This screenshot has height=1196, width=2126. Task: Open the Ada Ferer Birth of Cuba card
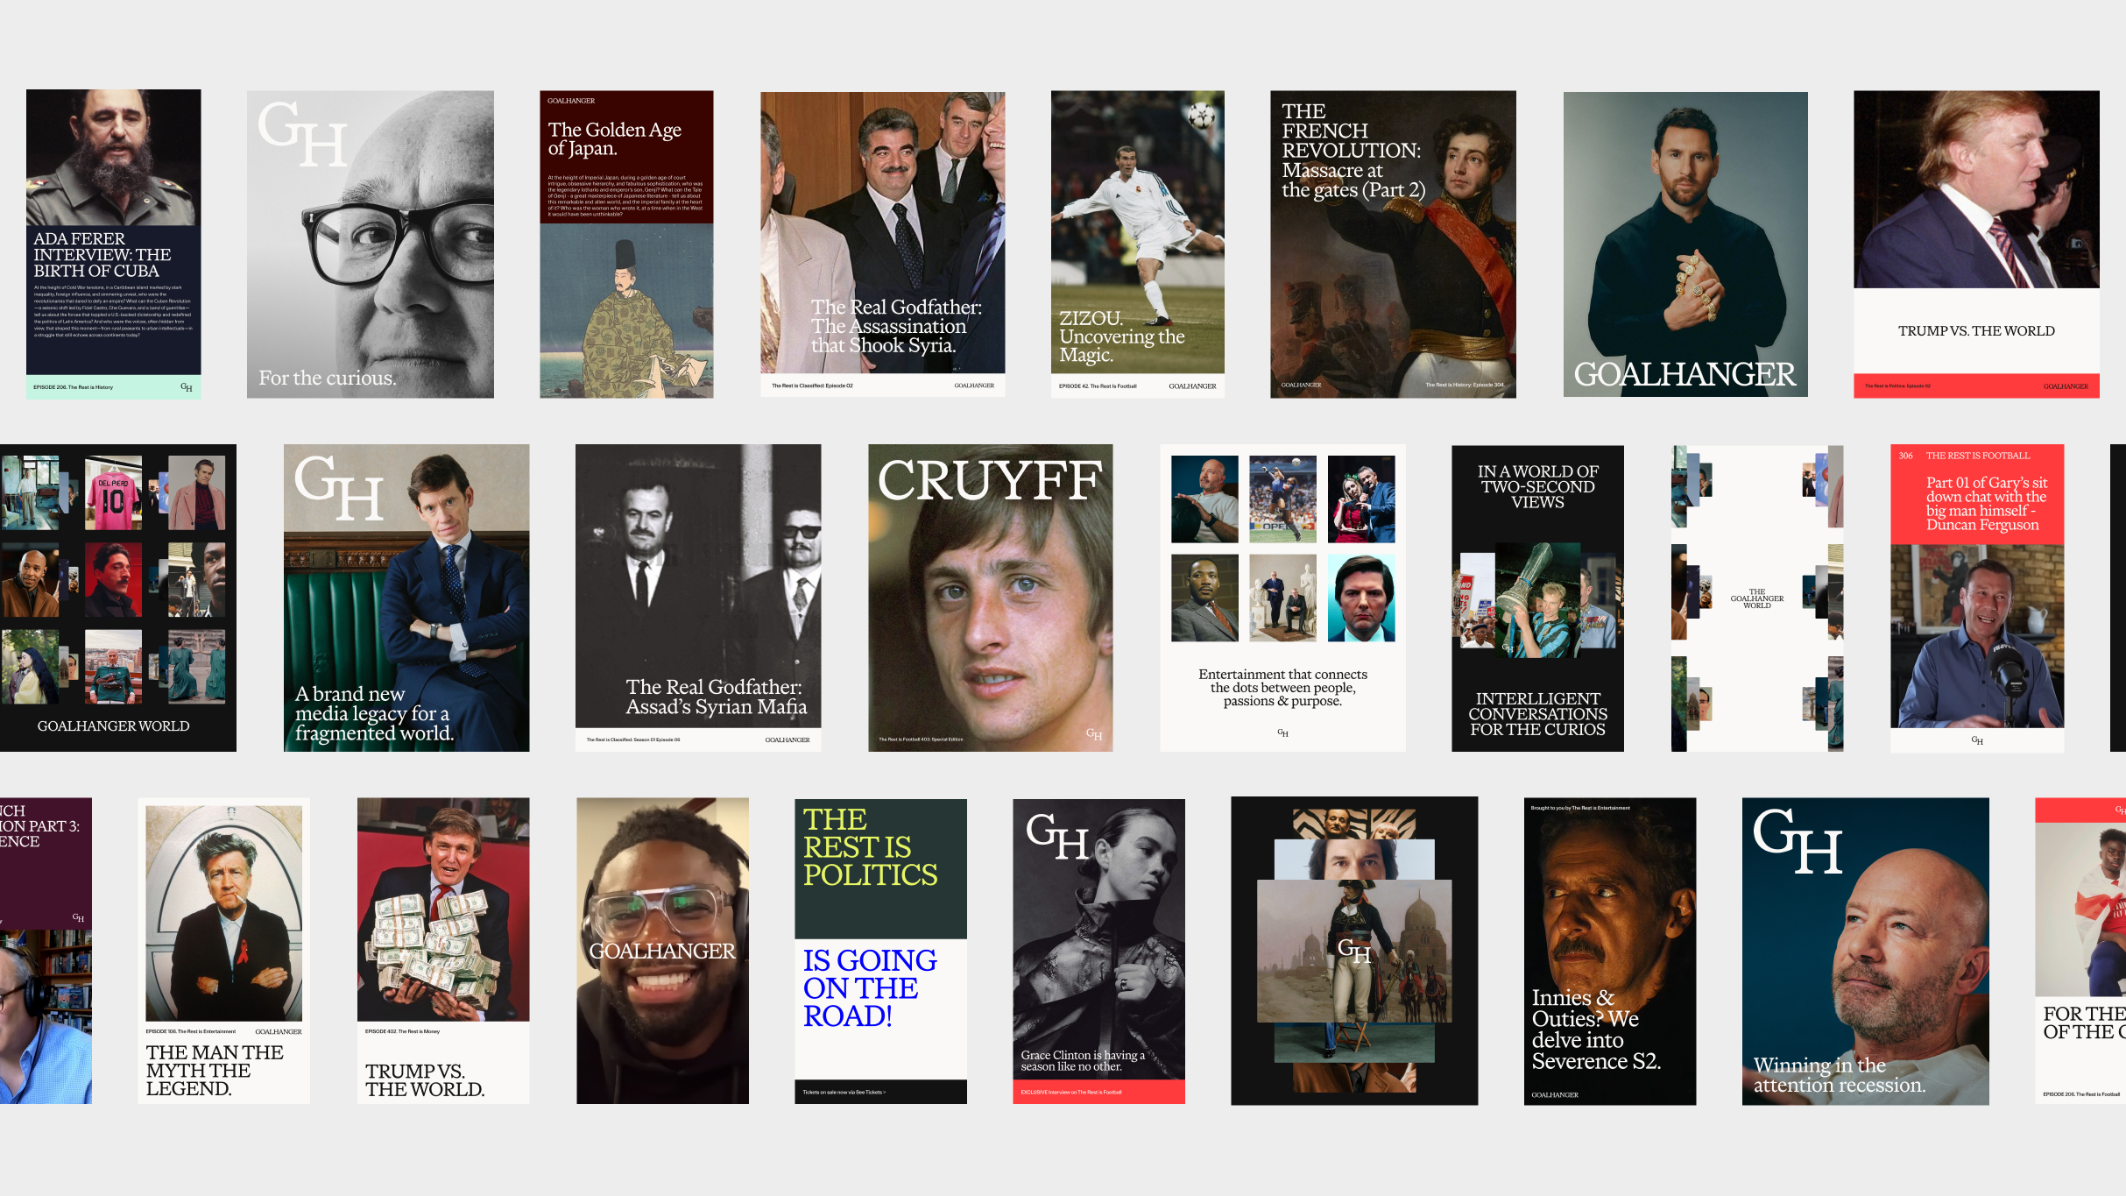pyautogui.click(x=113, y=244)
